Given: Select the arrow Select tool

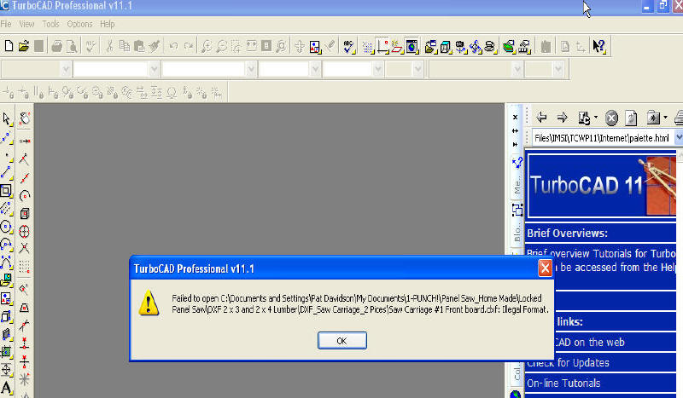Looking at the screenshot, I should (x=7, y=118).
